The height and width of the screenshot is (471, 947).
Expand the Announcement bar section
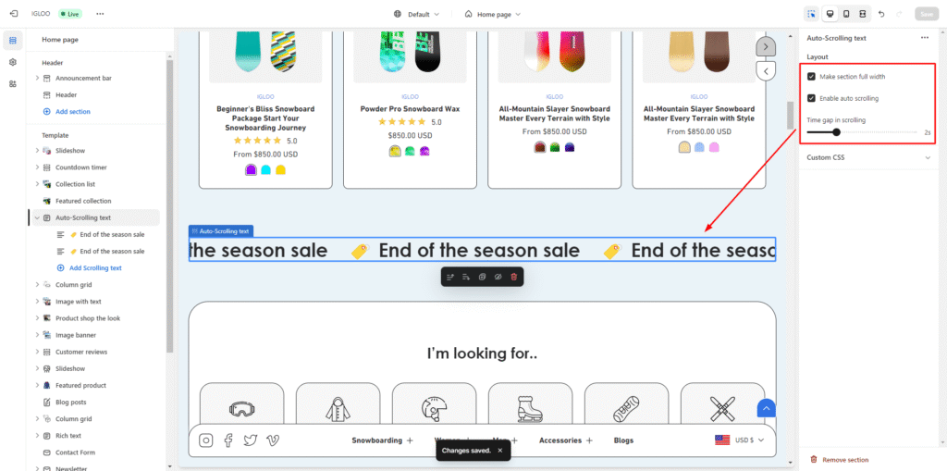37,79
